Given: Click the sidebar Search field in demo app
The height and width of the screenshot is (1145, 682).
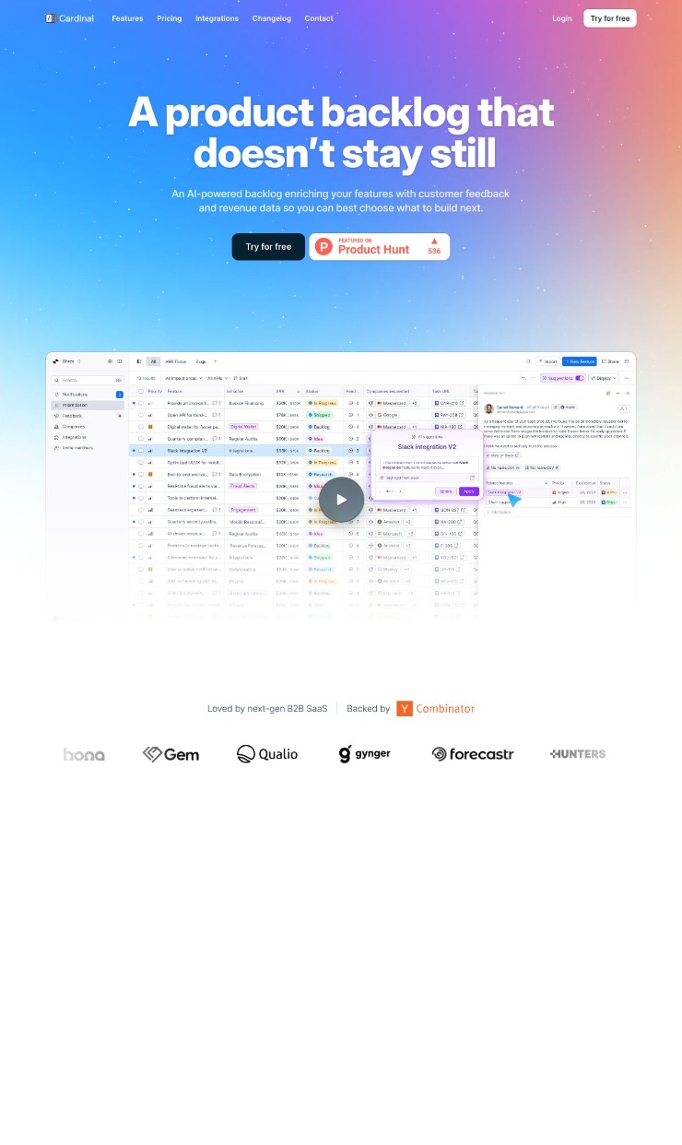Looking at the screenshot, I should (88, 380).
